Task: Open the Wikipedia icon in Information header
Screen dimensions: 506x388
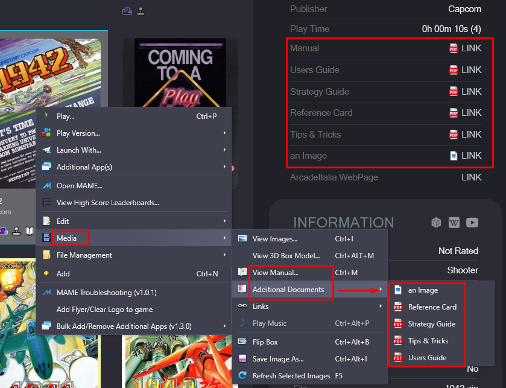Action: tap(454, 223)
